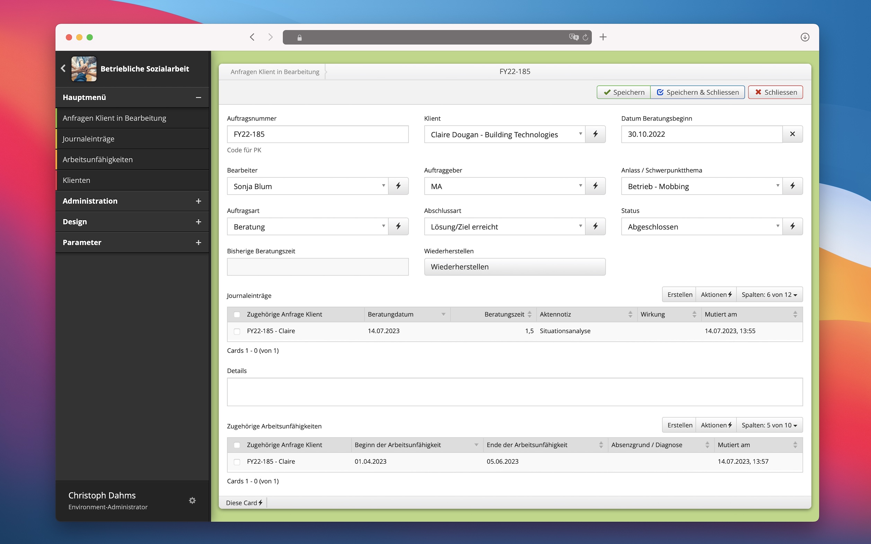
Task: Open Journaleinträge in the sidebar menu
Action: coord(89,139)
